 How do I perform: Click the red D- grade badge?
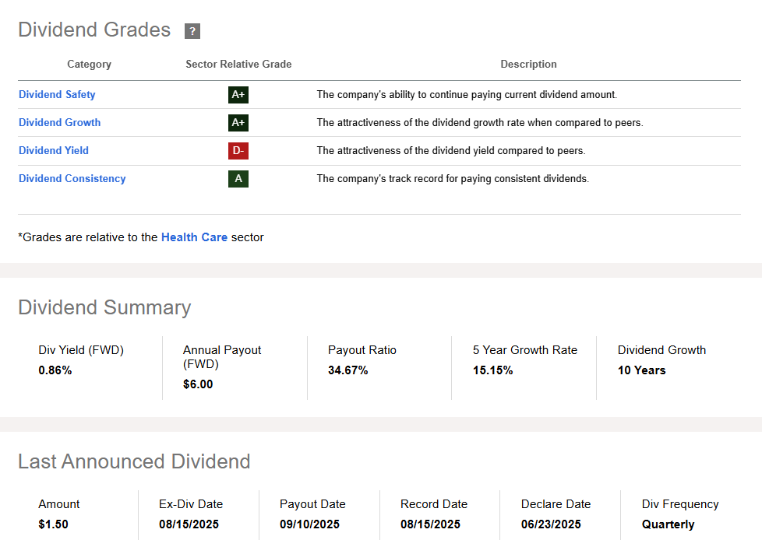click(238, 151)
